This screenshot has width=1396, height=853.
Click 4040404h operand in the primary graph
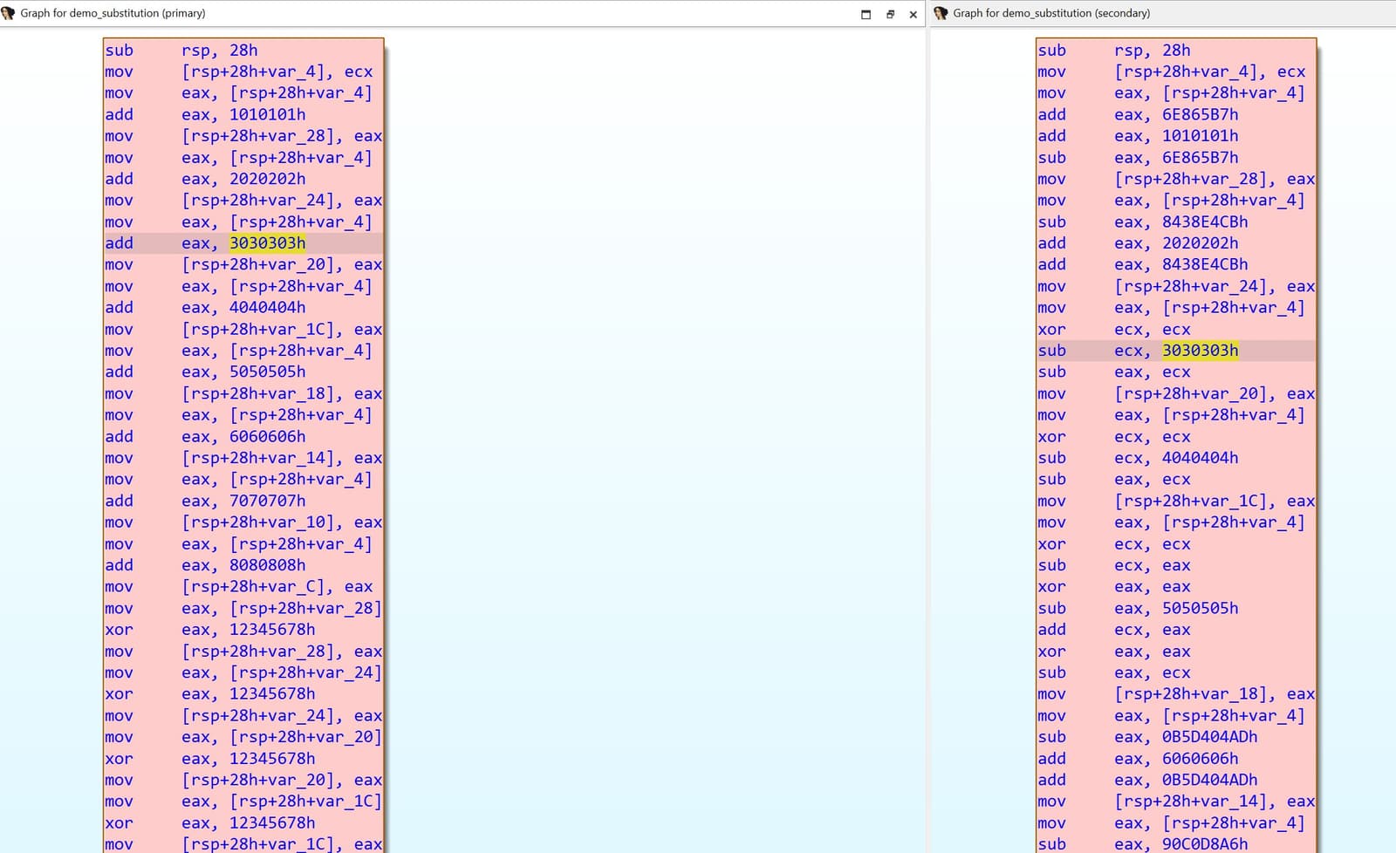click(268, 307)
